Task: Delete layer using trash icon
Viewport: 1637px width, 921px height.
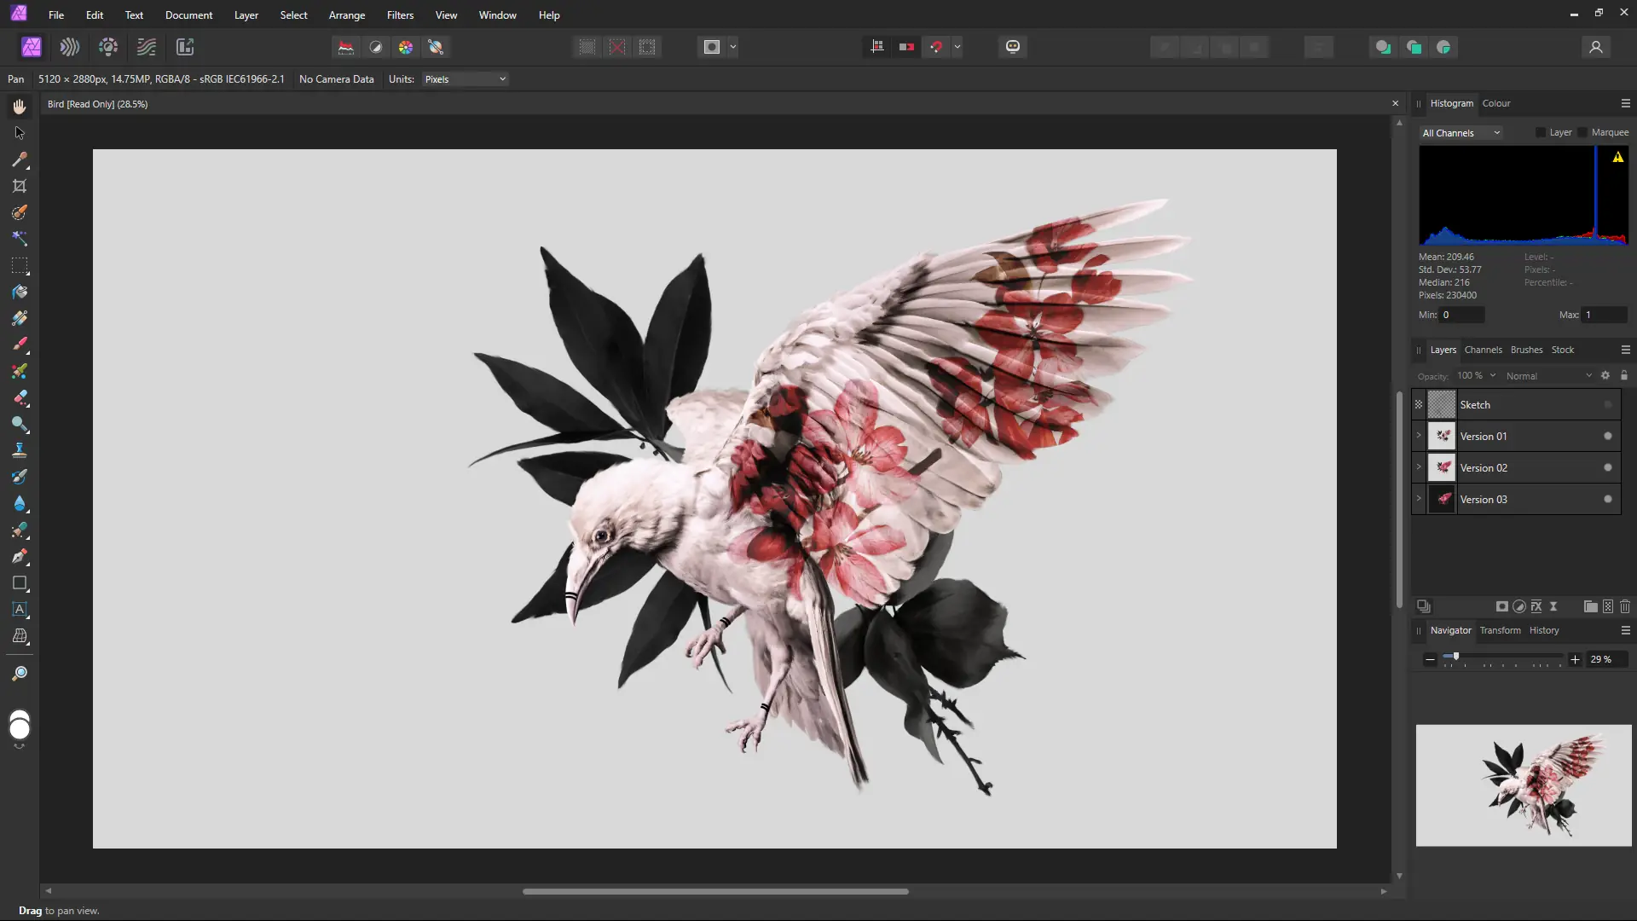Action: click(x=1625, y=606)
